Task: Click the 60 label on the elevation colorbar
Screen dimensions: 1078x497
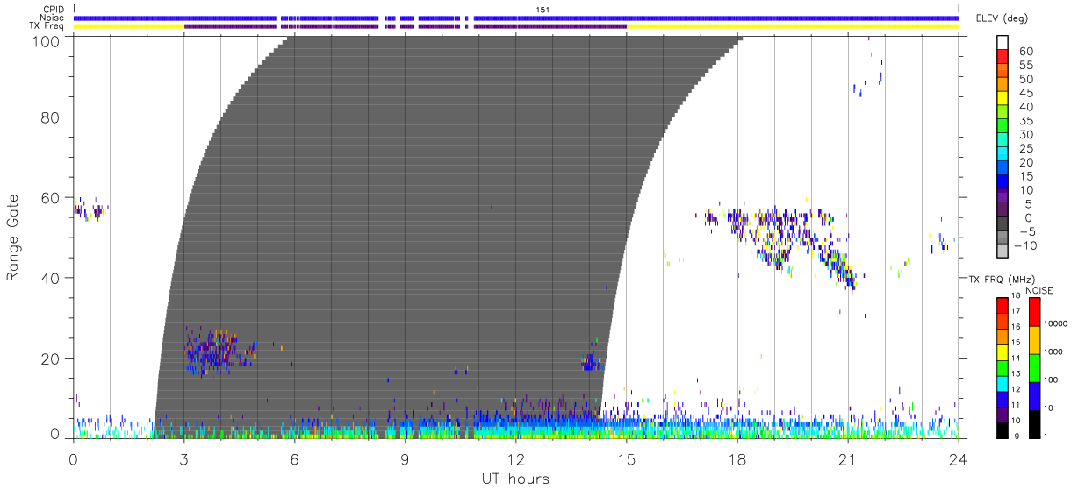Action: click(1024, 52)
